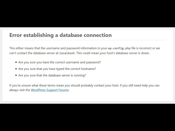Click the words 'always visit the' before the link

click(20, 90)
